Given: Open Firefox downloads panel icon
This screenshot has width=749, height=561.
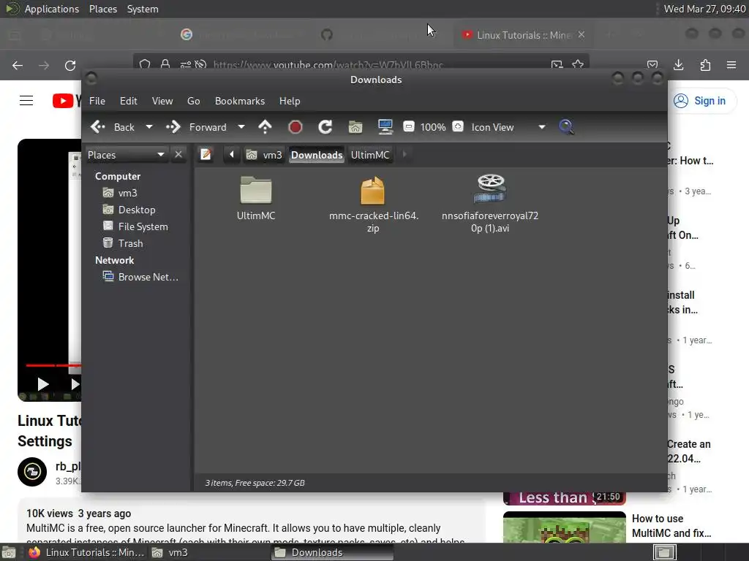Looking at the screenshot, I should point(678,65).
